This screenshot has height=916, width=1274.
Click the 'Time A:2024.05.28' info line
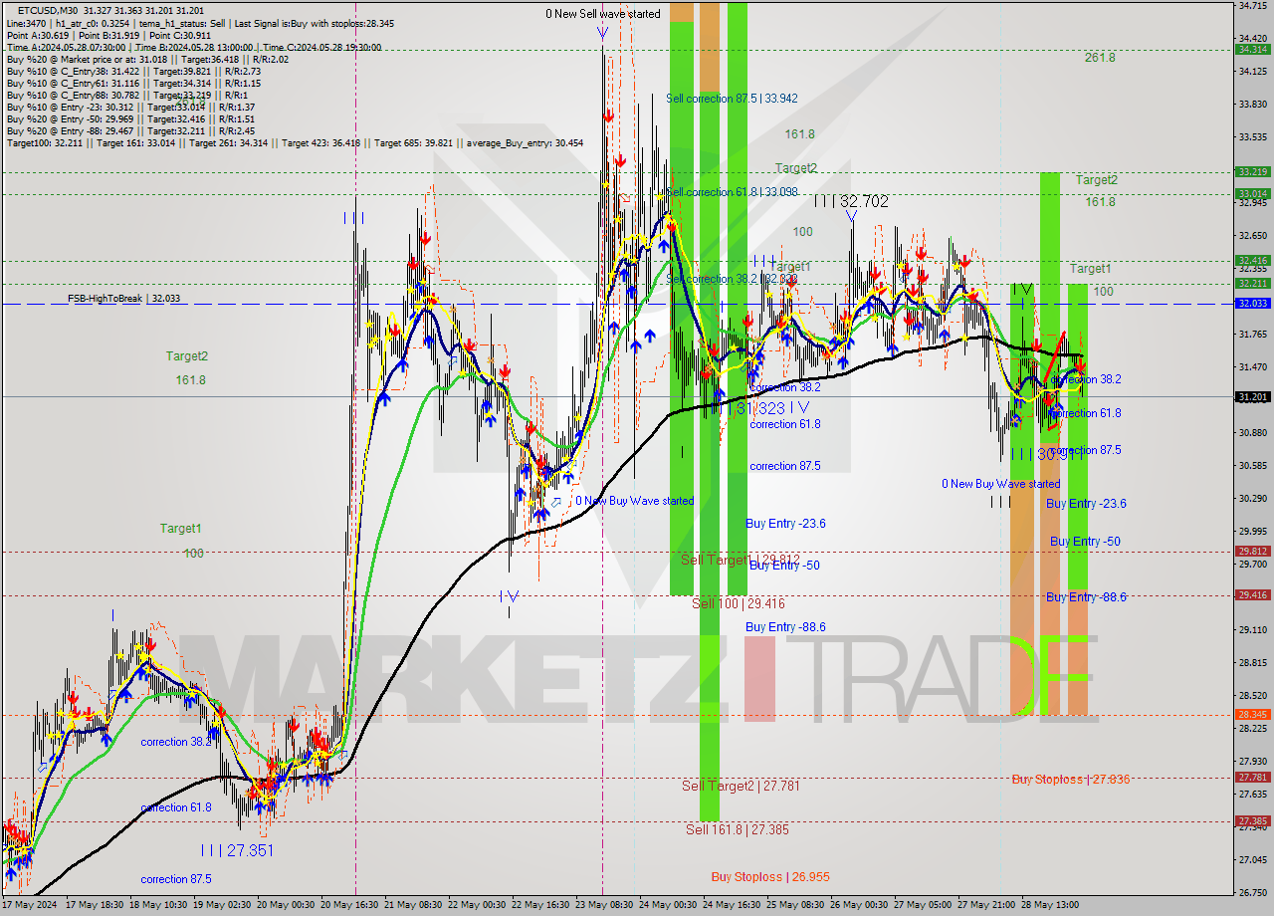click(193, 47)
